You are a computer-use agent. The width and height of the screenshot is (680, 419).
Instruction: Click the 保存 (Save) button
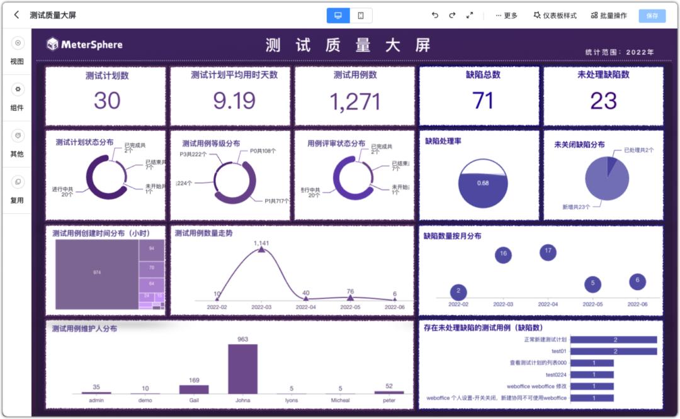click(x=652, y=15)
